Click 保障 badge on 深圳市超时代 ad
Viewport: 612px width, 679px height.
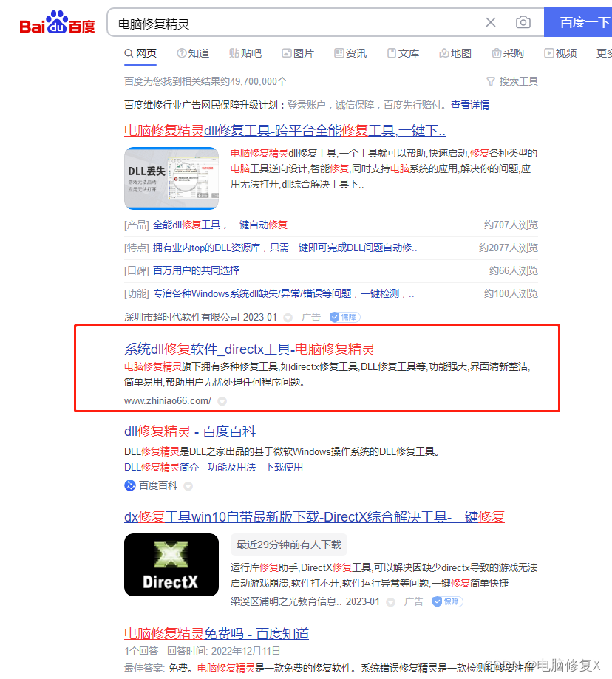pos(344,318)
